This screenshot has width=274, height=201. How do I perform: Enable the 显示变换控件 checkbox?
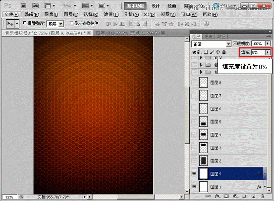(71, 23)
